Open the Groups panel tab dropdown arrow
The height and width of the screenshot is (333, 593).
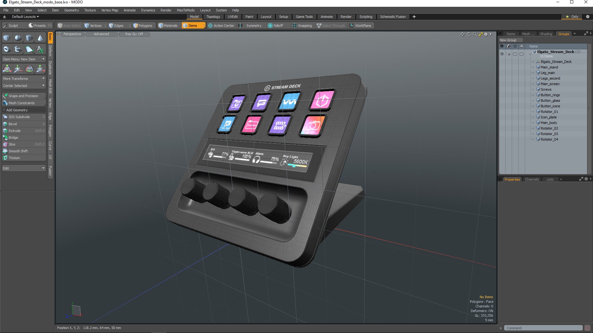[574, 34]
